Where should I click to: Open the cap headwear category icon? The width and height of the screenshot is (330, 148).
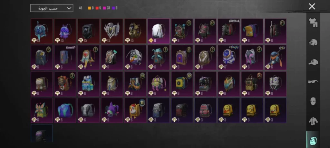(313, 62)
